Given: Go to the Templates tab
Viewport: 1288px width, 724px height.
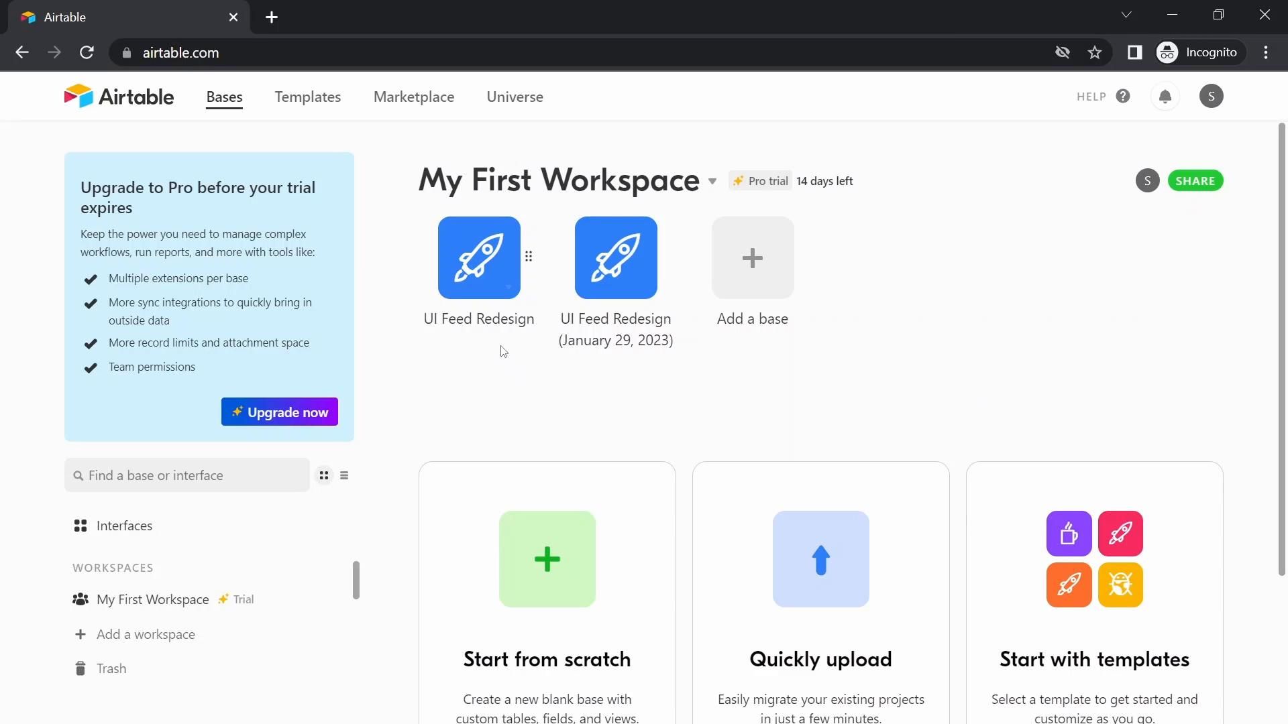Looking at the screenshot, I should coord(307,97).
